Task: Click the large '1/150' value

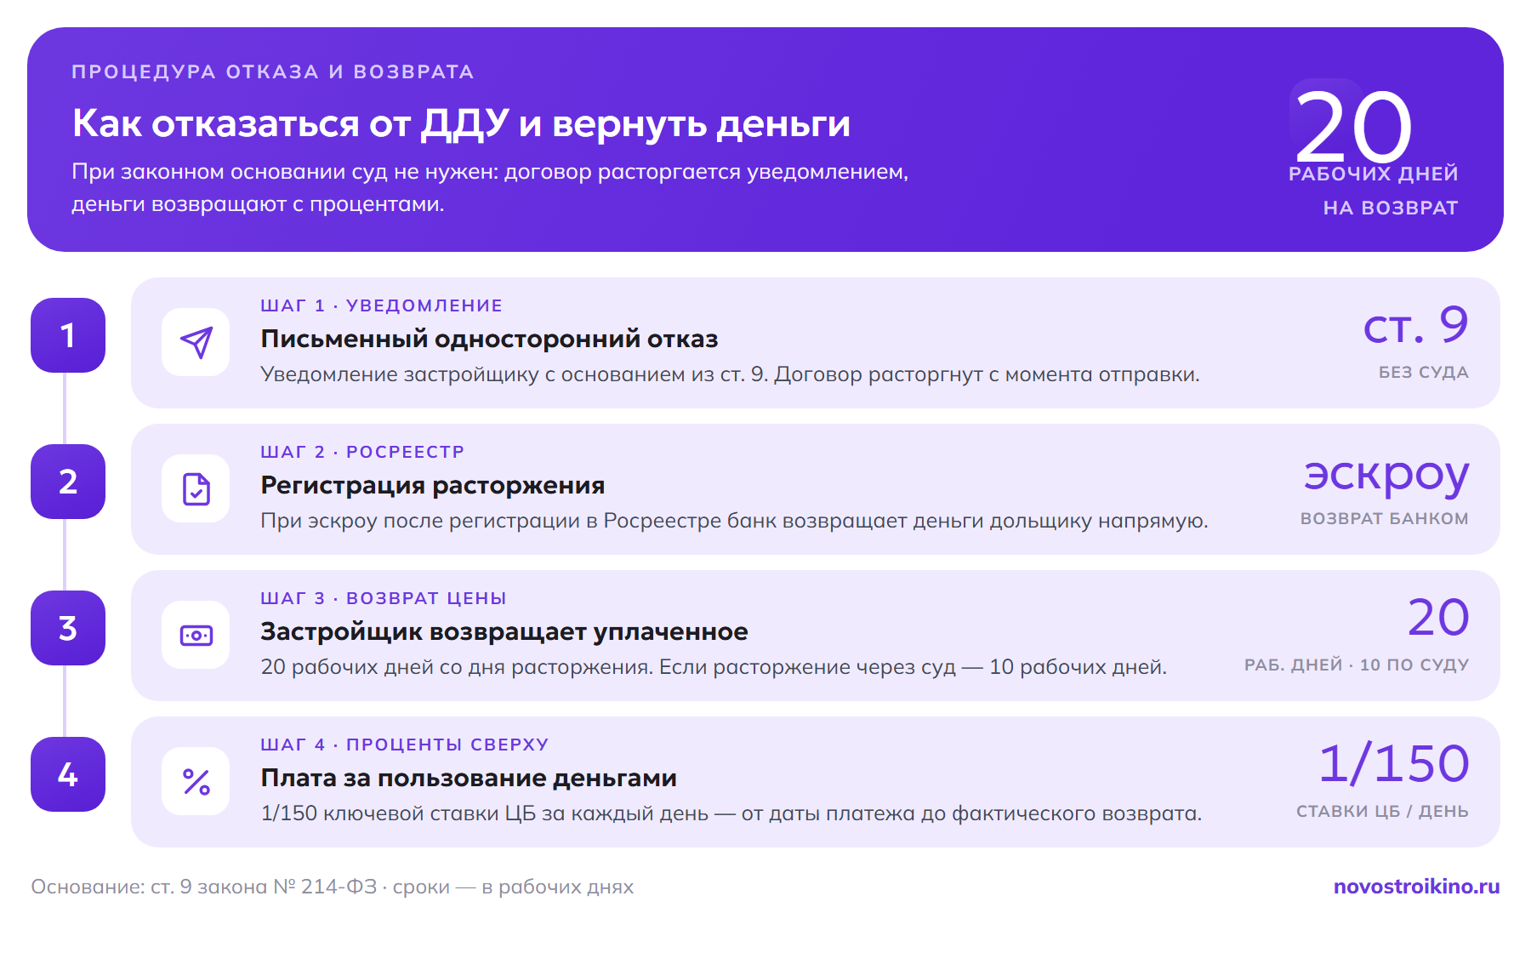Action: point(1394,763)
